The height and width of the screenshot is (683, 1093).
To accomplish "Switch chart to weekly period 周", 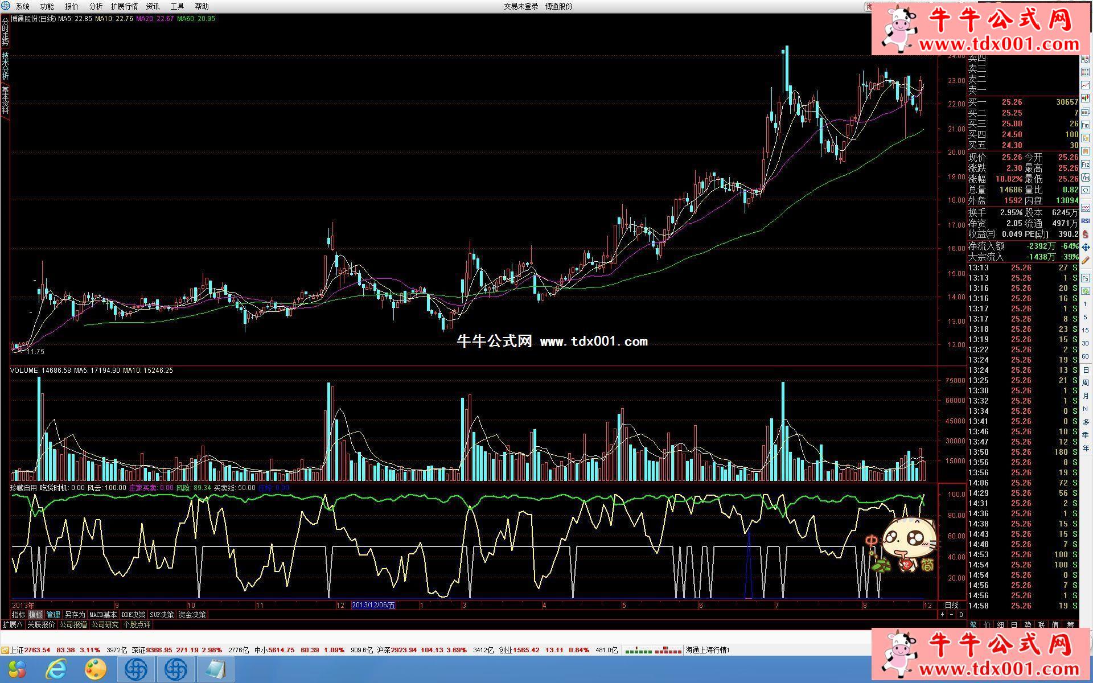I will click(x=1086, y=382).
